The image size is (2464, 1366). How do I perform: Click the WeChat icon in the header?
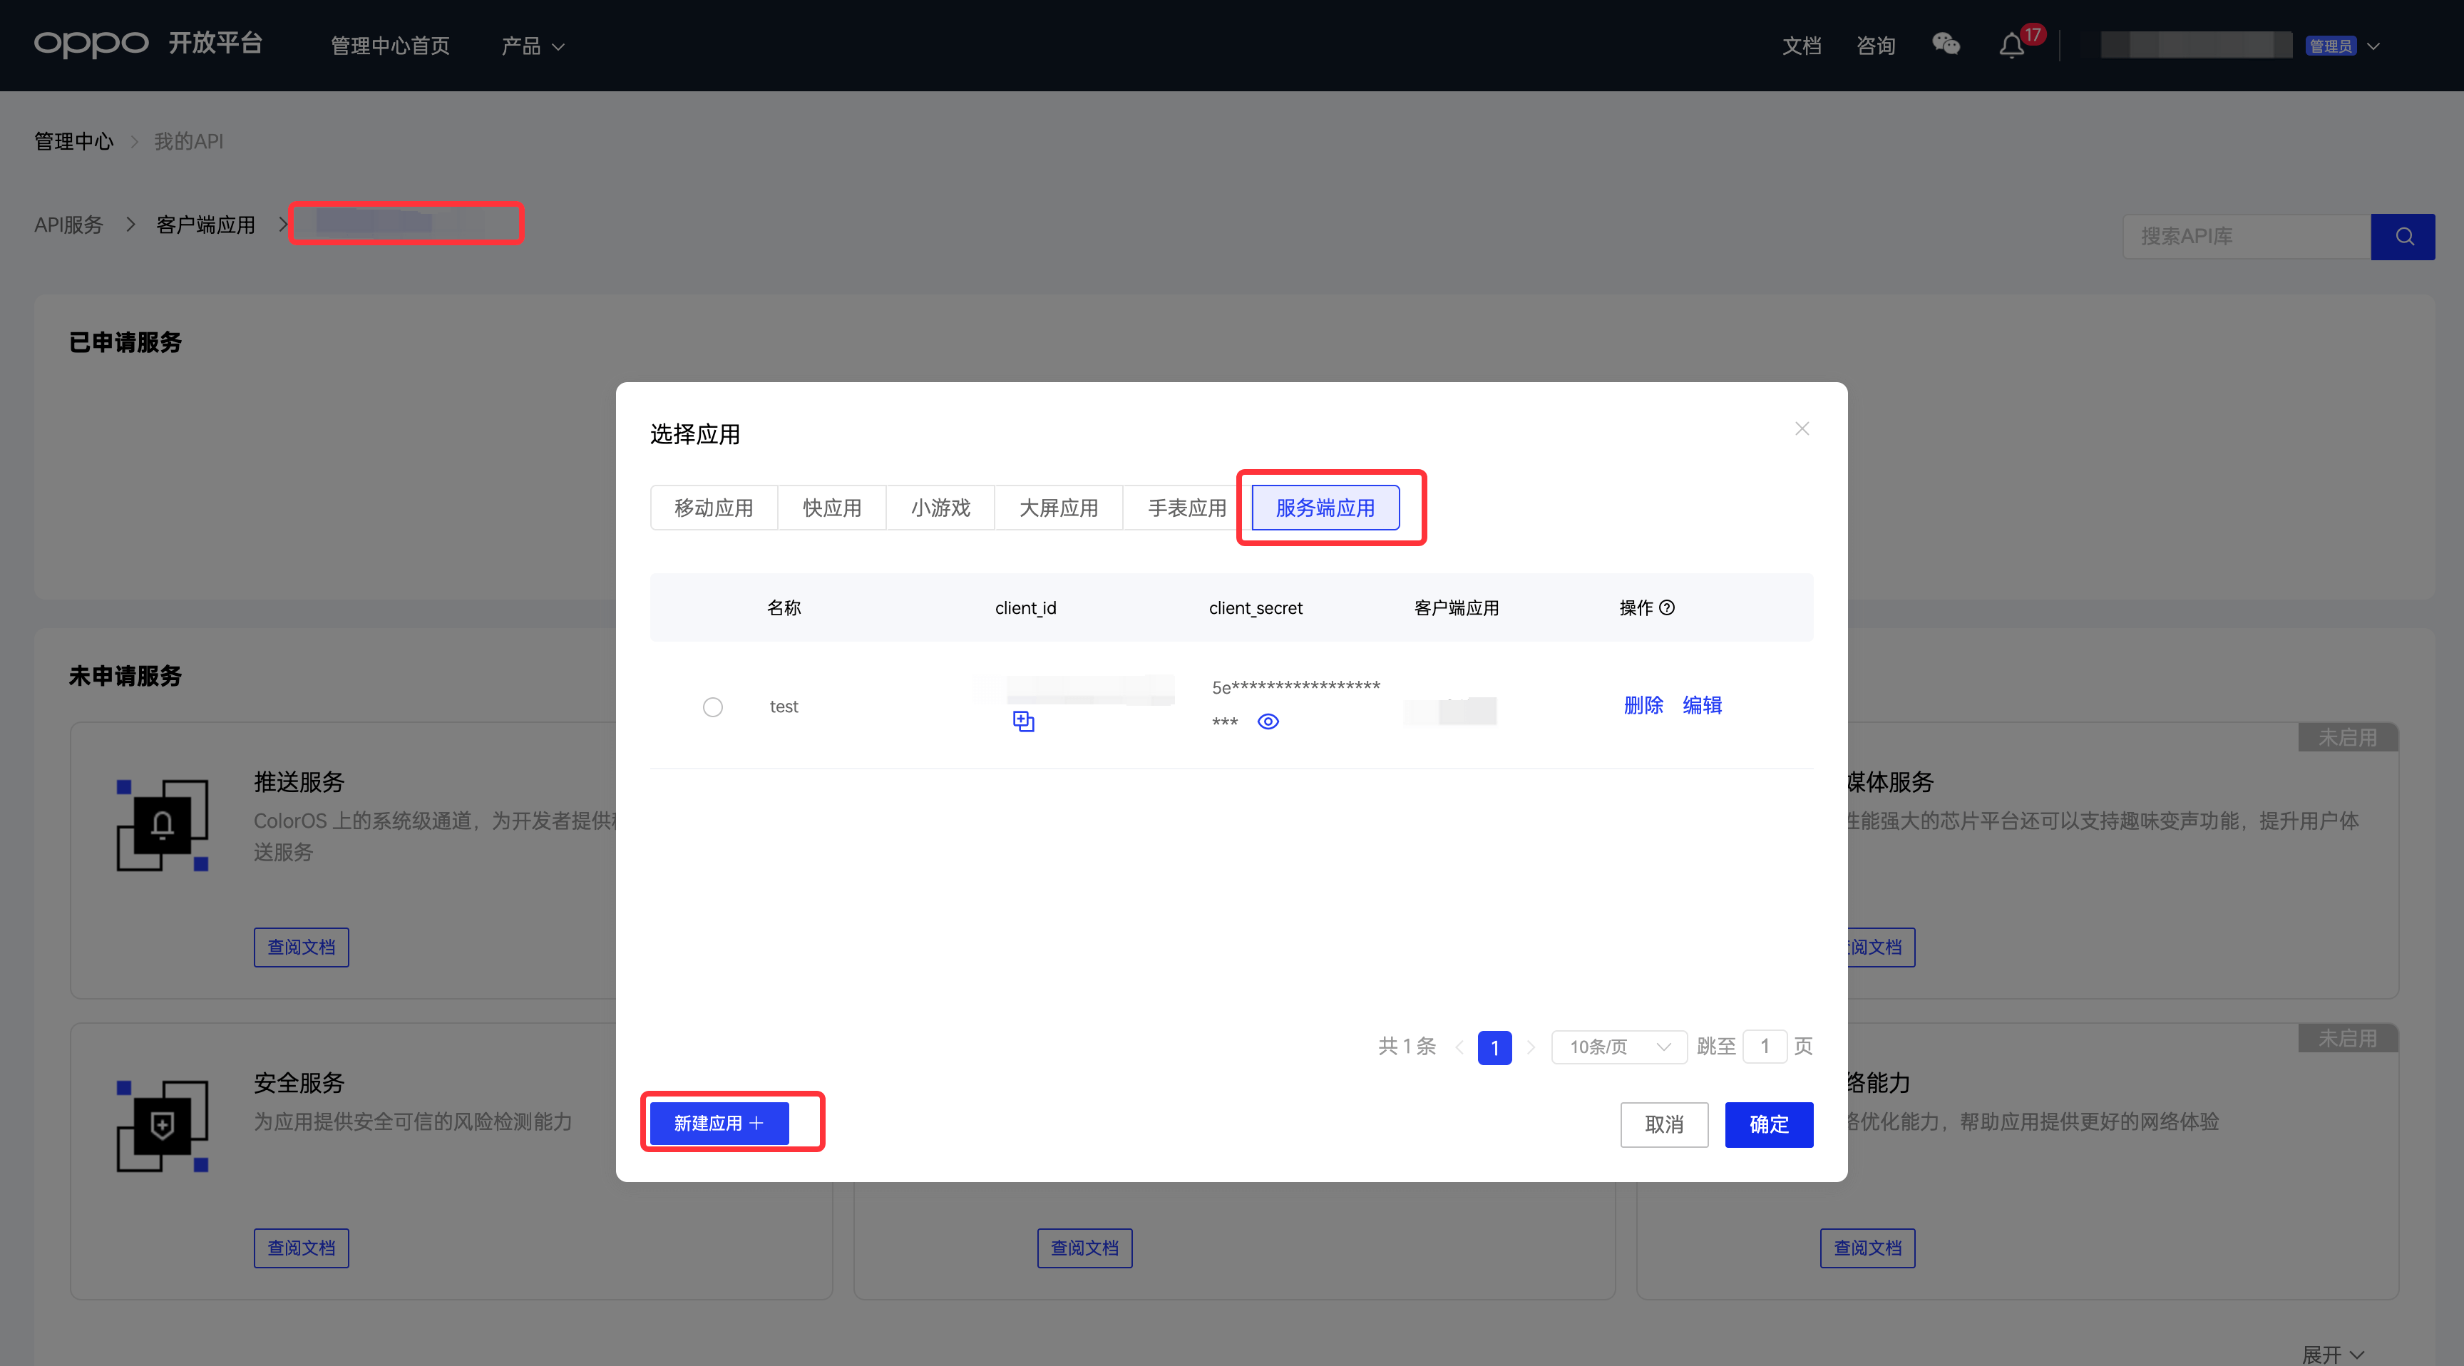click(1945, 44)
